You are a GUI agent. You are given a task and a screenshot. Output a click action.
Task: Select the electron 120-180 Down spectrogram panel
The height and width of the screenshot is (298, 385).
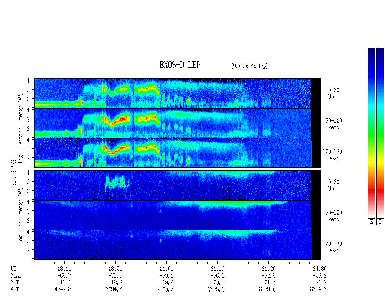click(173, 153)
